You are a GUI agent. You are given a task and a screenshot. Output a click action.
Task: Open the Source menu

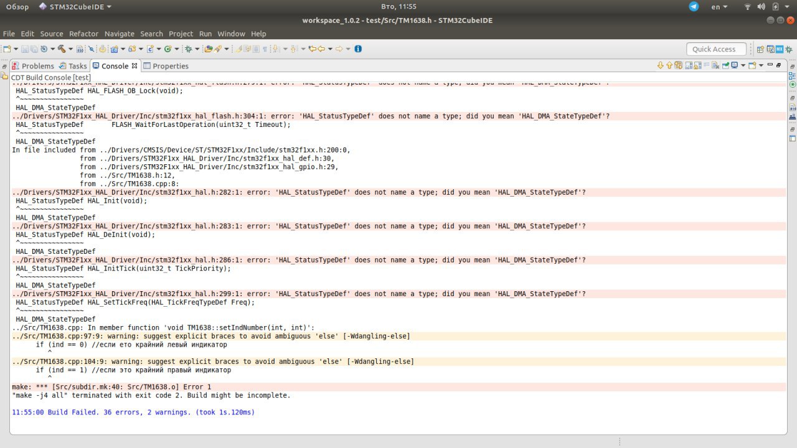52,34
